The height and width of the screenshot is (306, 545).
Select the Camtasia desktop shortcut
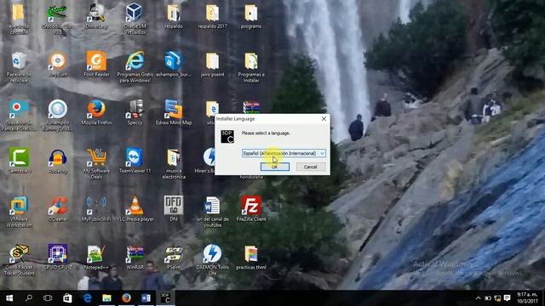tap(19, 161)
